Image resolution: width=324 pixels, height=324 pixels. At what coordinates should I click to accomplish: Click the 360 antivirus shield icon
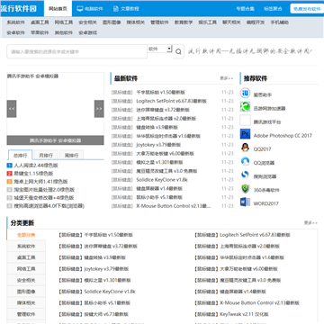point(245,189)
